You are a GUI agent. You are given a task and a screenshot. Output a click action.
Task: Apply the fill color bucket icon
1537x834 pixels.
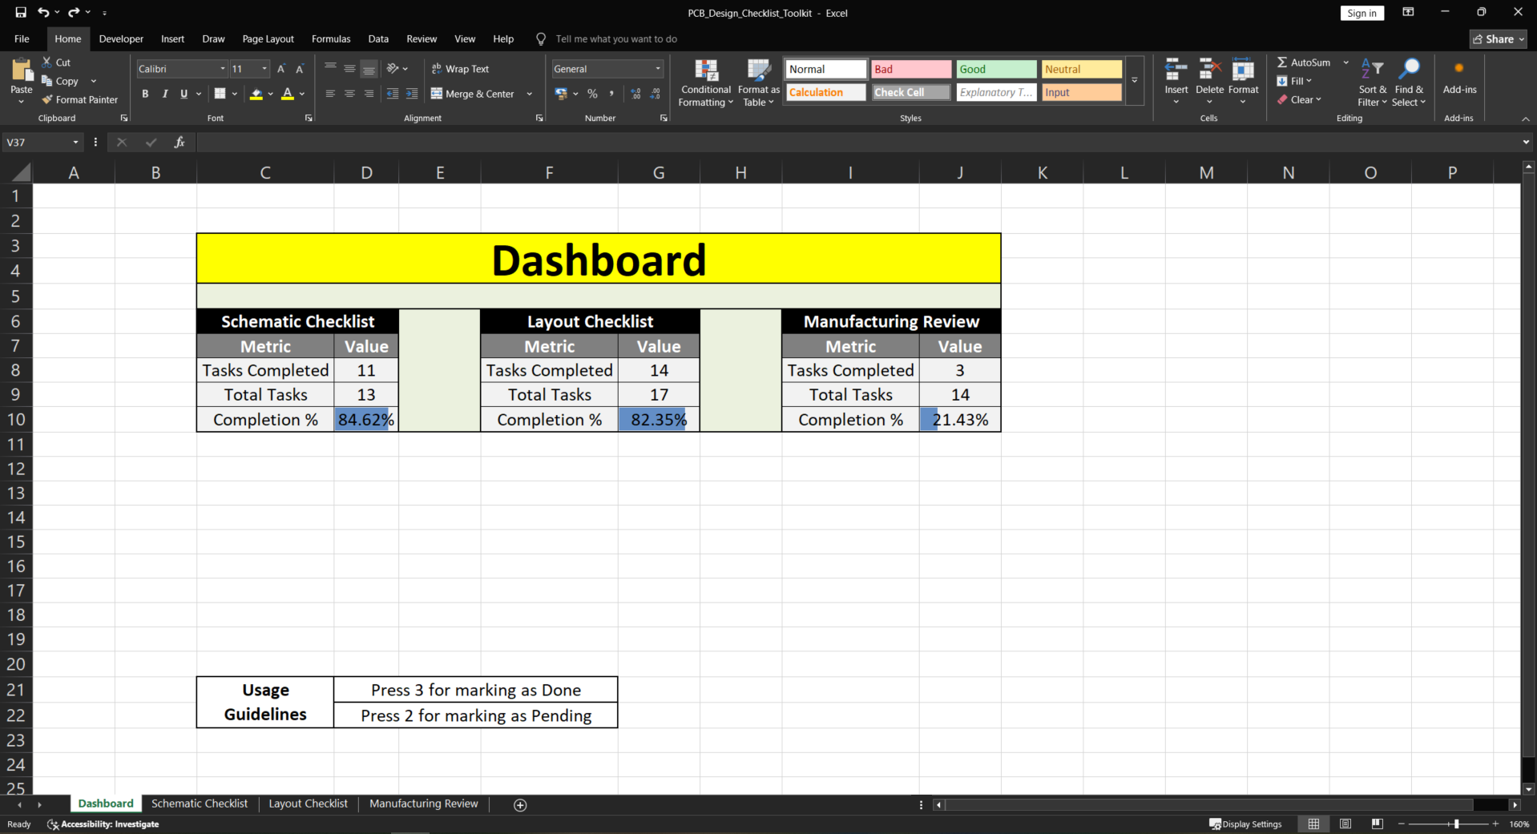(256, 94)
